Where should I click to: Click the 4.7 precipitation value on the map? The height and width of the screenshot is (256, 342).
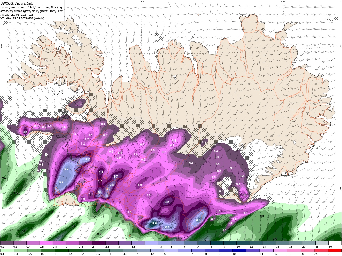[x=87, y=159]
